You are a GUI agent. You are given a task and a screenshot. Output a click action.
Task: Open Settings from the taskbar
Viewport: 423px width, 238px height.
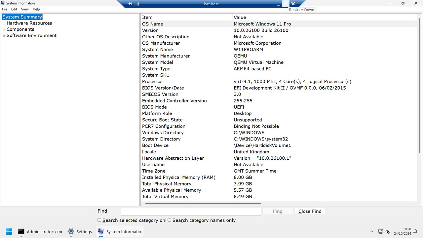(x=80, y=232)
